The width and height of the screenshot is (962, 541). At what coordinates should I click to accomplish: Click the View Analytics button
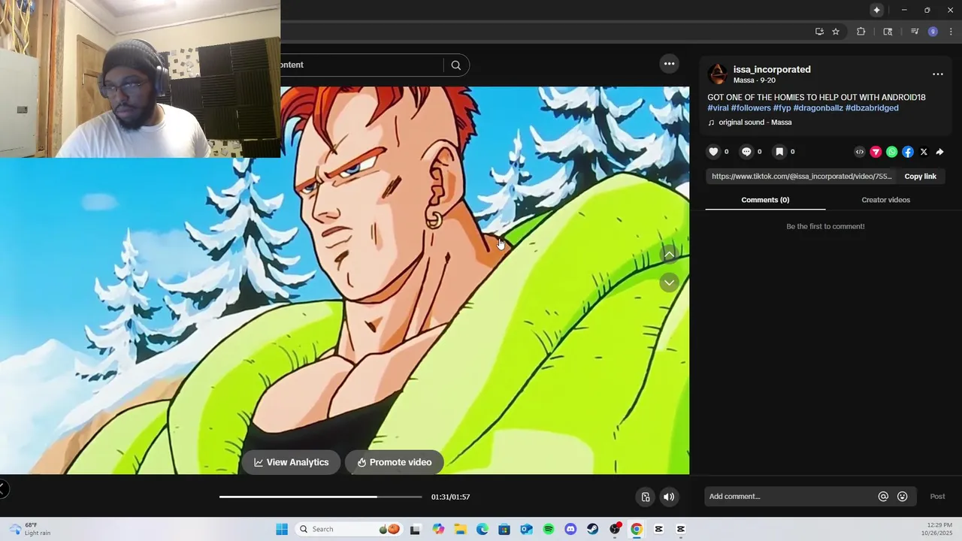291,462
